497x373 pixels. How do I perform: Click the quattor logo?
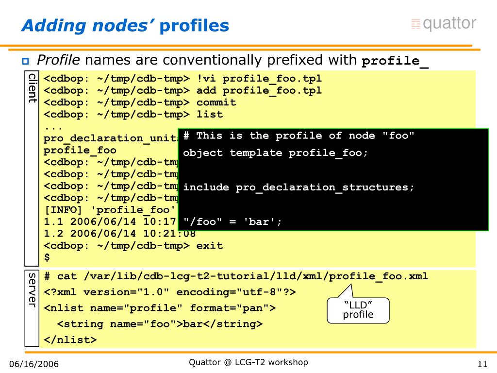tap(444, 23)
